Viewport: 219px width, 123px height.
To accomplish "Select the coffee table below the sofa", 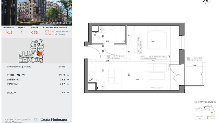I will click(156, 76).
